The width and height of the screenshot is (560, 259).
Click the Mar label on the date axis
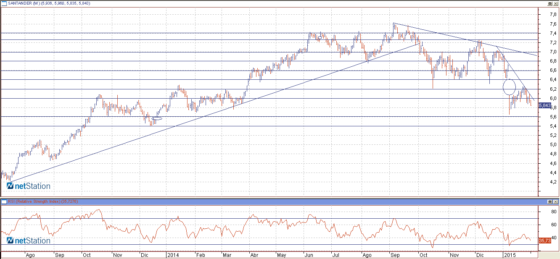pyautogui.click(x=227, y=255)
